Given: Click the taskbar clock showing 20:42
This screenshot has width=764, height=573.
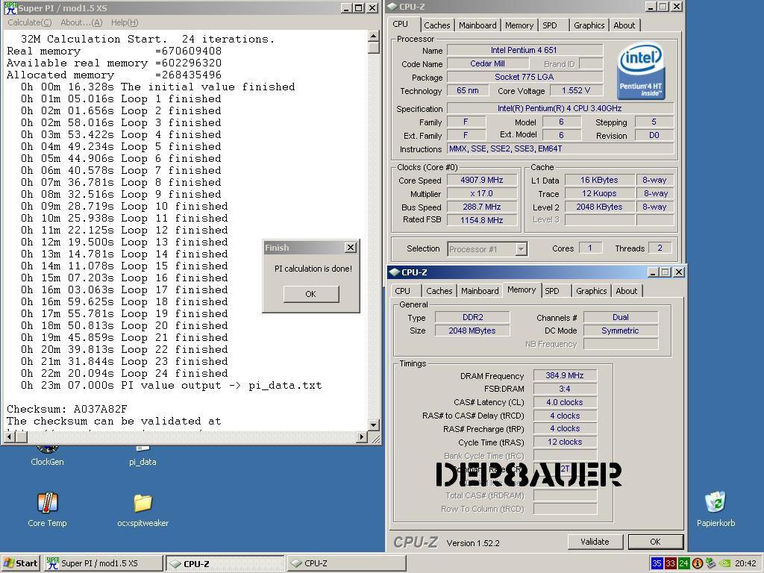Looking at the screenshot, I should 745,563.
